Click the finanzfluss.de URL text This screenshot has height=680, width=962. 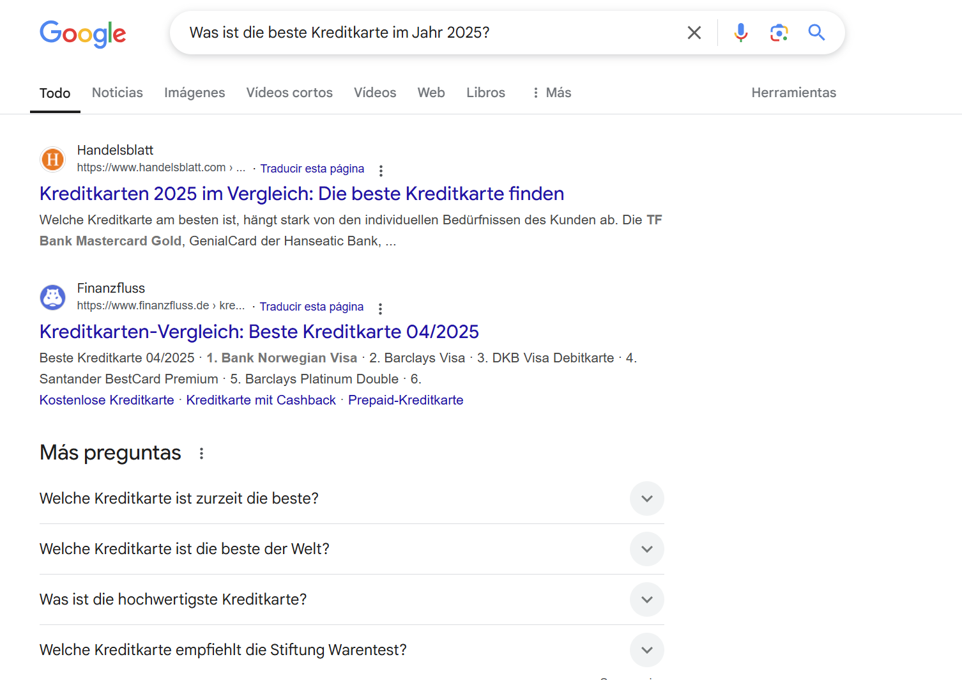[161, 305]
